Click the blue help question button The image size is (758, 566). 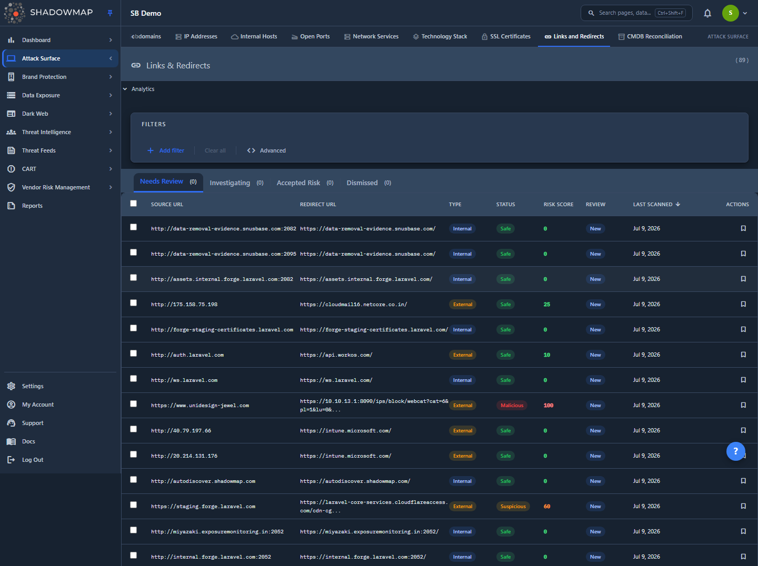coord(735,451)
